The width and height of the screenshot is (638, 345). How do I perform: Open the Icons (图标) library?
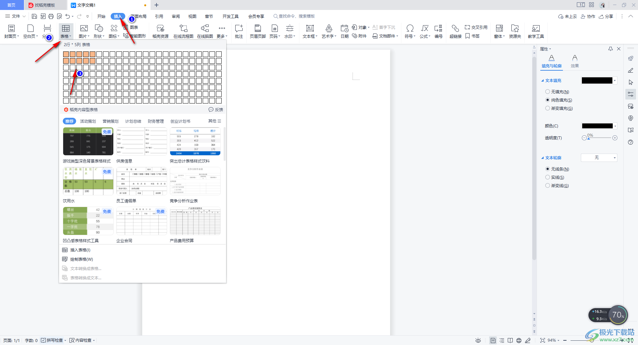[x=114, y=32]
